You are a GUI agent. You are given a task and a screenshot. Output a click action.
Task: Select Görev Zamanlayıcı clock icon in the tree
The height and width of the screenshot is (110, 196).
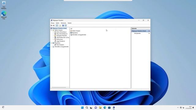click(x=55, y=32)
